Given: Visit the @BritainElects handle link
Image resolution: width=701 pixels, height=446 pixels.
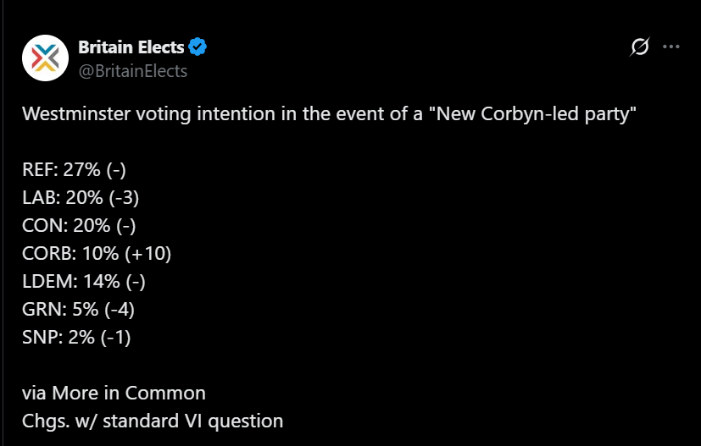Looking at the screenshot, I should pyautogui.click(x=133, y=71).
